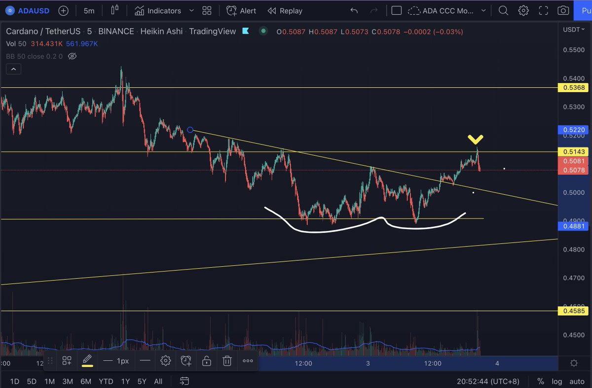Open drawing templates in floating toolbar

click(67, 361)
